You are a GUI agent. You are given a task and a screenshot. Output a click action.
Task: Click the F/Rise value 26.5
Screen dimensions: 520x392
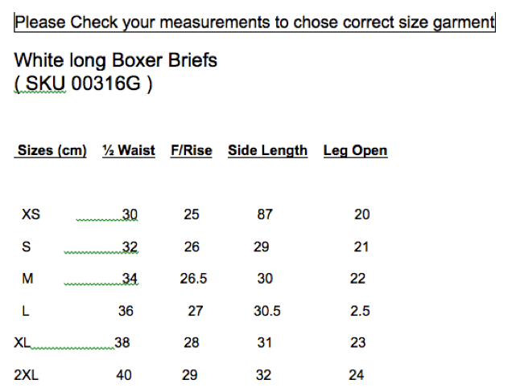[x=193, y=279]
